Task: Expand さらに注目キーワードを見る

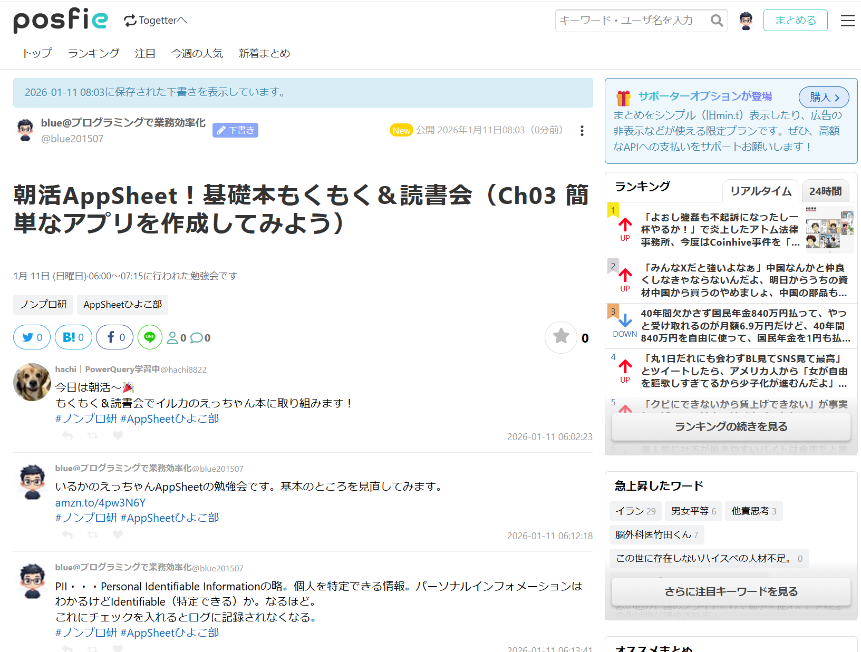Action: coord(731,591)
